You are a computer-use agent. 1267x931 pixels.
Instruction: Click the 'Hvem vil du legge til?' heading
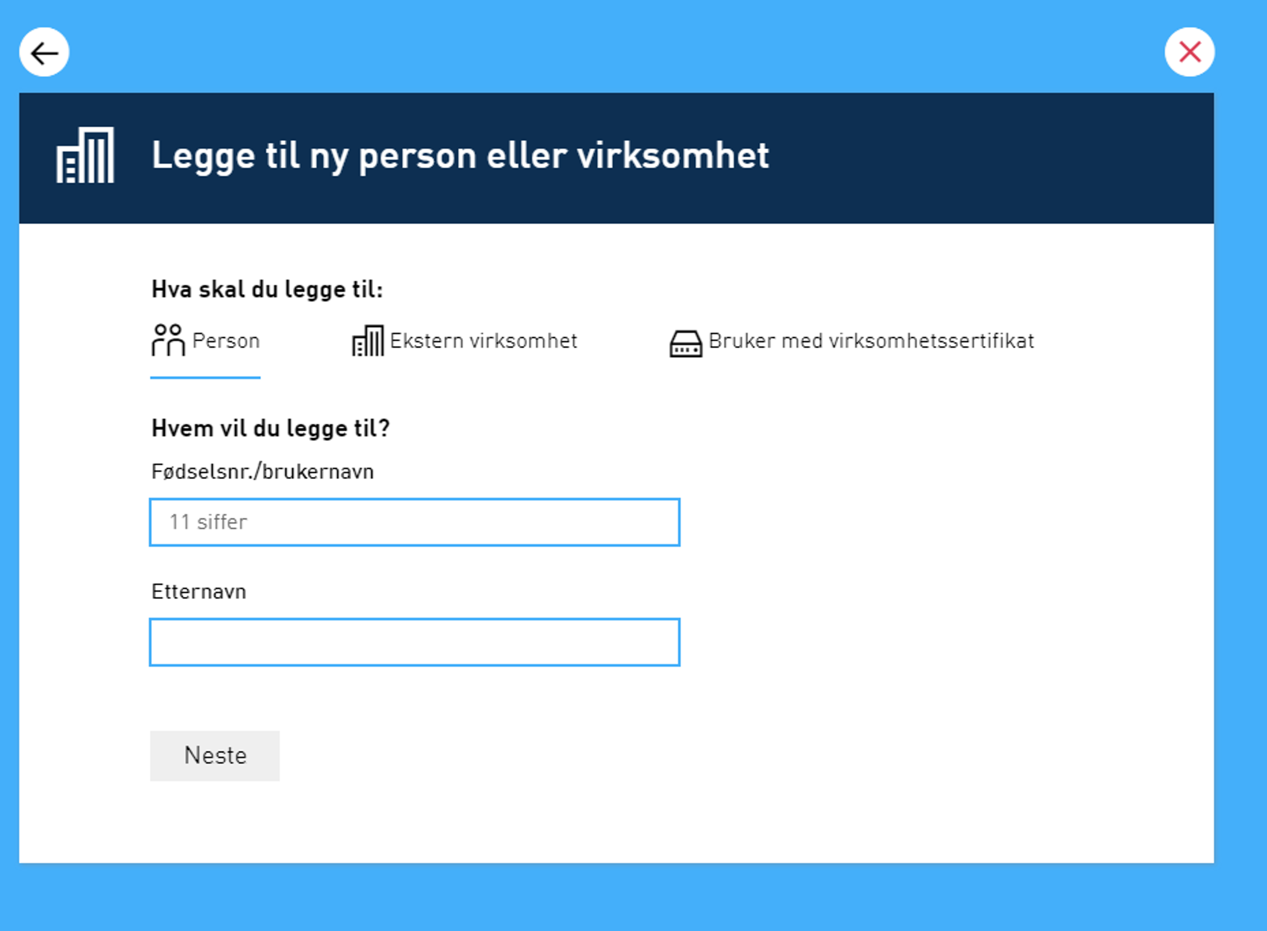point(271,429)
